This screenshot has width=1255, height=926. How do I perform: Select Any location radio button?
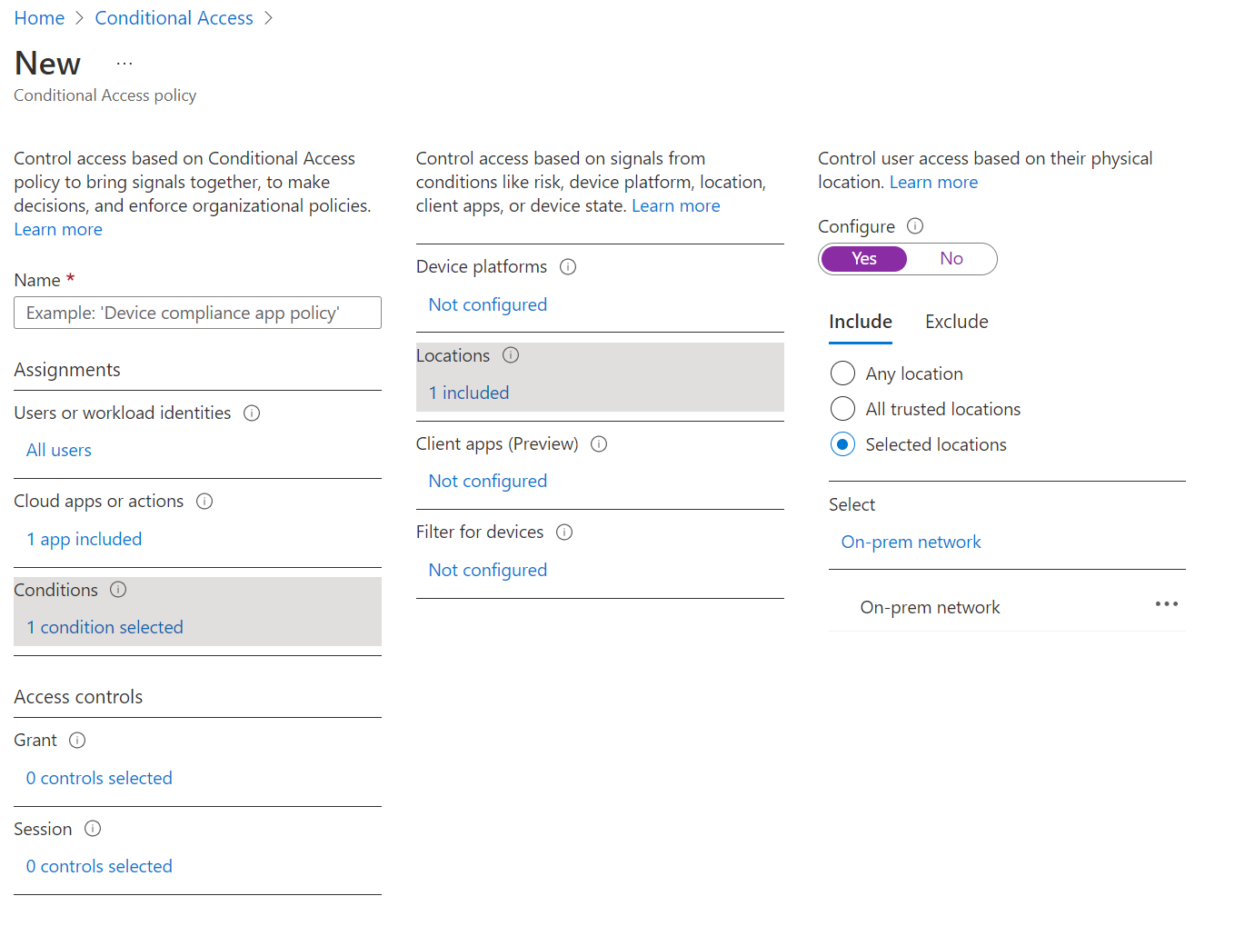(x=842, y=373)
